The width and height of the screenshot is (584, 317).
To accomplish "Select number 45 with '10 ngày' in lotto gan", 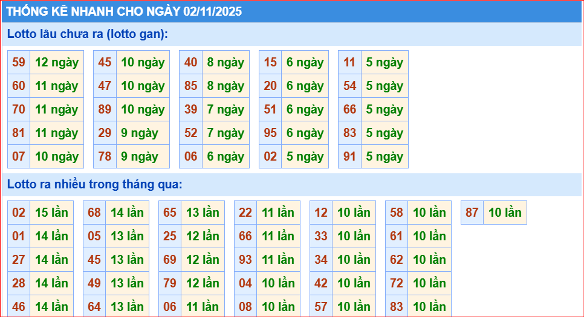I will click(x=105, y=62).
